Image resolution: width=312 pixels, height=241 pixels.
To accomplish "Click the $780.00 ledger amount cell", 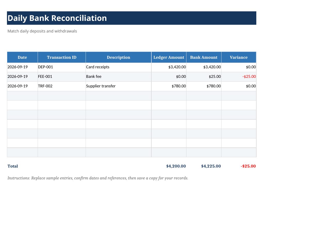I will 169,86.
